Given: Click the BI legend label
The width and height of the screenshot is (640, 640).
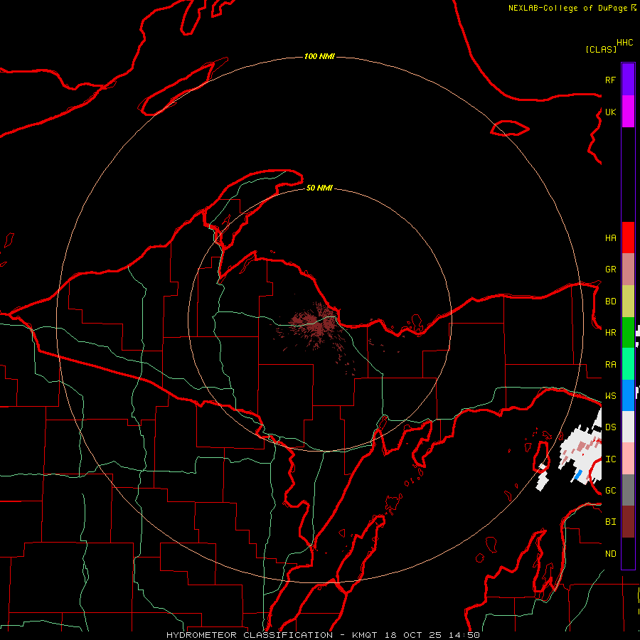Looking at the screenshot, I should point(610,522).
